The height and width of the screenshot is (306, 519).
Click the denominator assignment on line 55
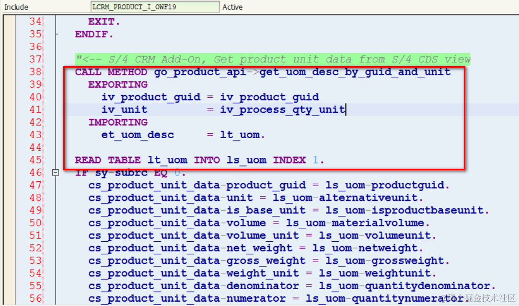pos(292,286)
